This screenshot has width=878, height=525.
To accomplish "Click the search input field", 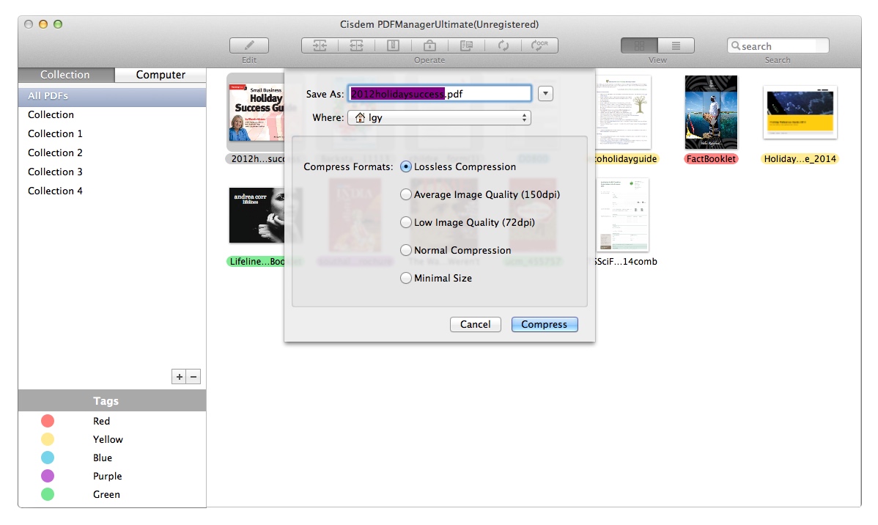I will click(x=778, y=45).
